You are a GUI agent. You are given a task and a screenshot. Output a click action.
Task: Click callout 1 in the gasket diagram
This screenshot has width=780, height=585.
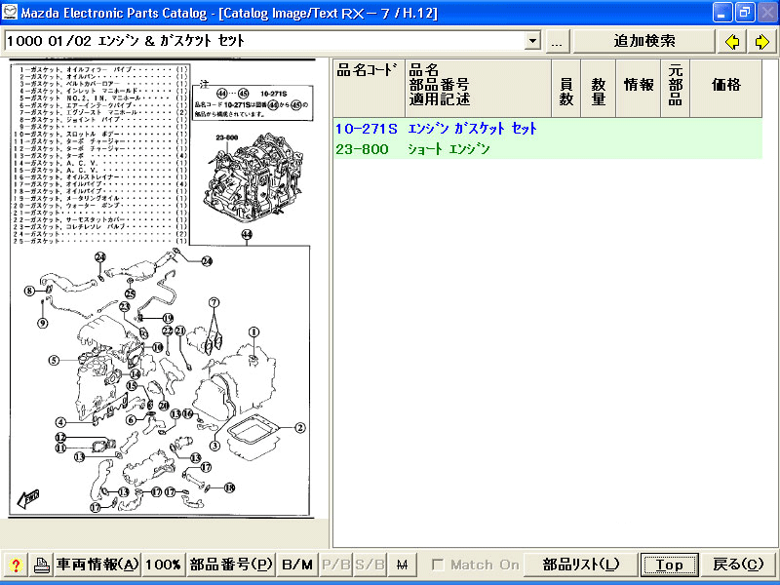(x=253, y=331)
